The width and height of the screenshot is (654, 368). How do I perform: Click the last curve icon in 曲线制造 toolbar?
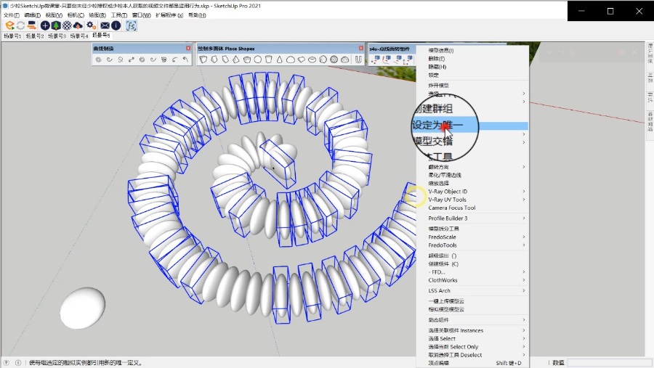coord(185,60)
